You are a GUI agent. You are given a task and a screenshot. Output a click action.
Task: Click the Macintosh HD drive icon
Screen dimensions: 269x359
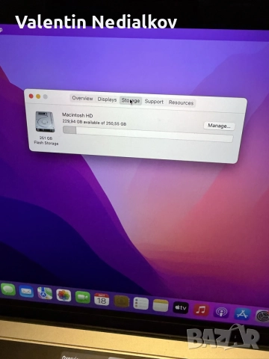coord(45,122)
